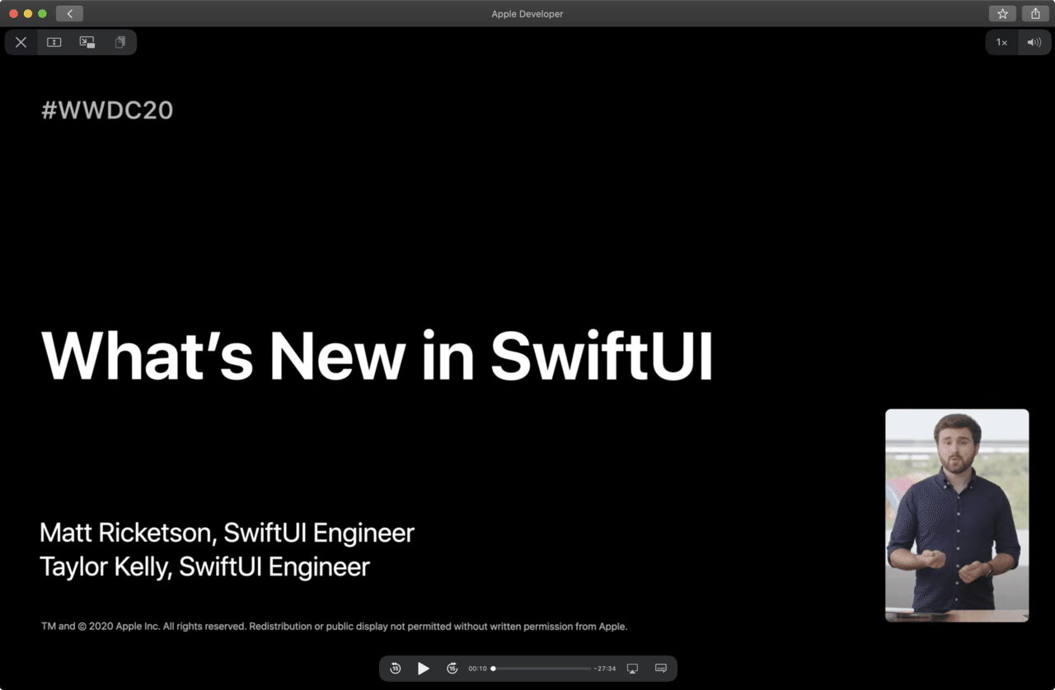
Task: Click the name Taylor Kelly, SwiftUI Engineer
Action: click(204, 566)
